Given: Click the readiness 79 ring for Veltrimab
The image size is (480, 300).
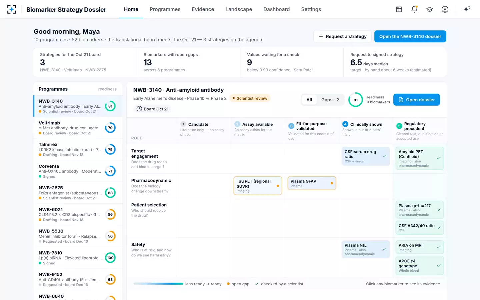Looking at the screenshot, I should pyautogui.click(x=110, y=128).
